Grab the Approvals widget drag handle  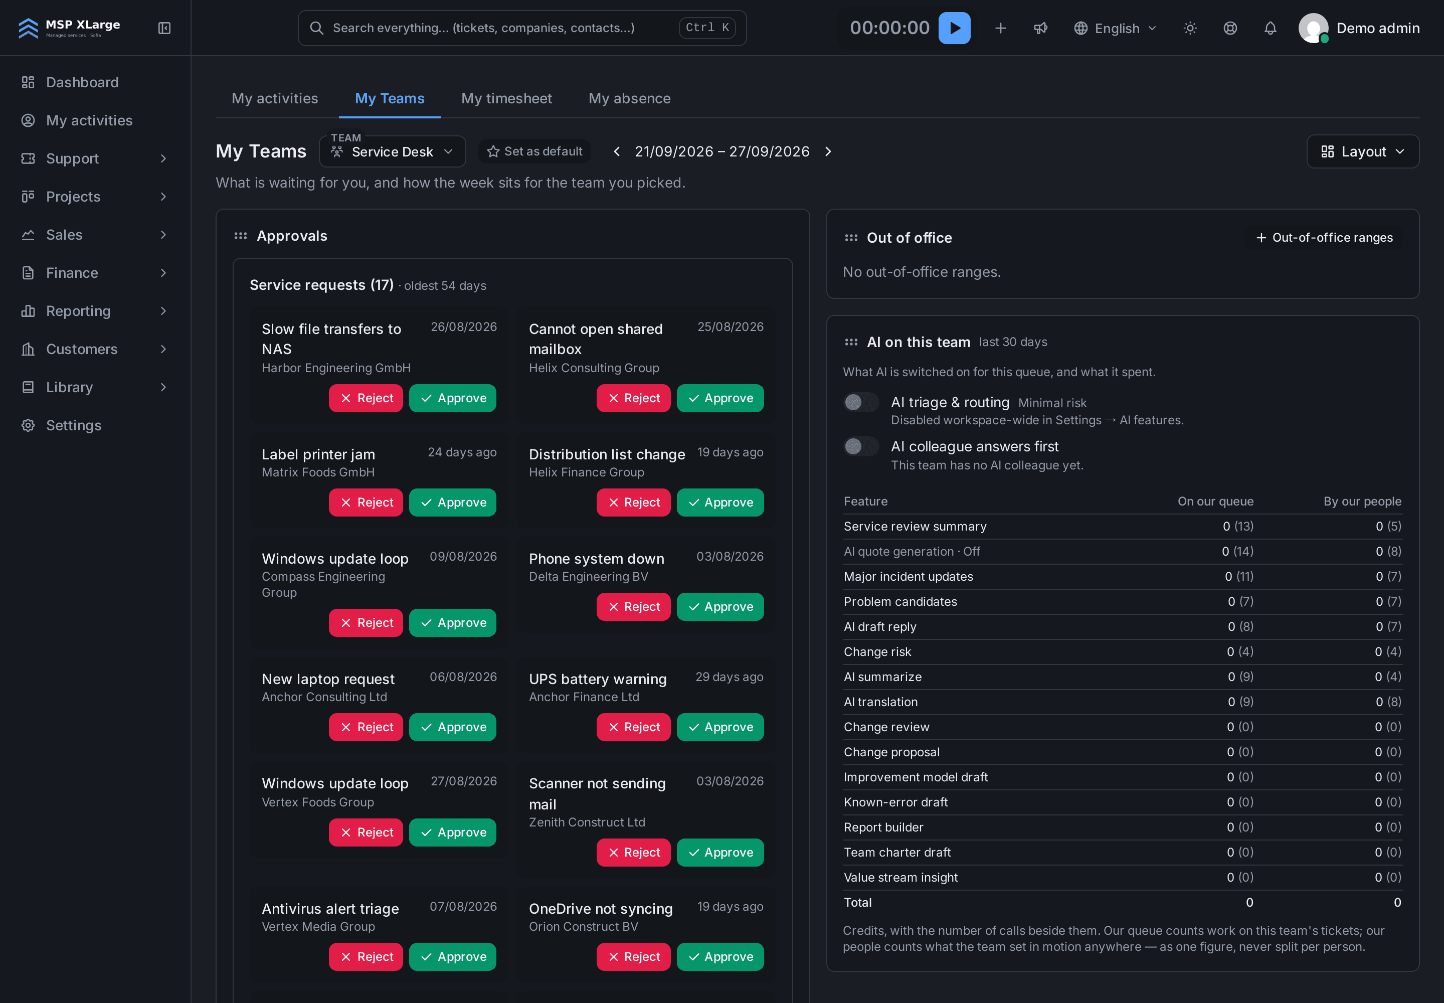(240, 236)
